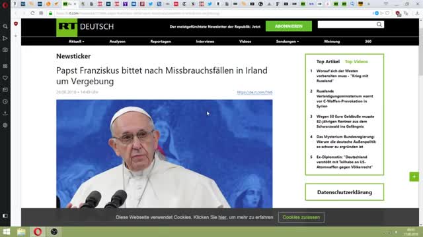Reload the current page

coord(32,13)
